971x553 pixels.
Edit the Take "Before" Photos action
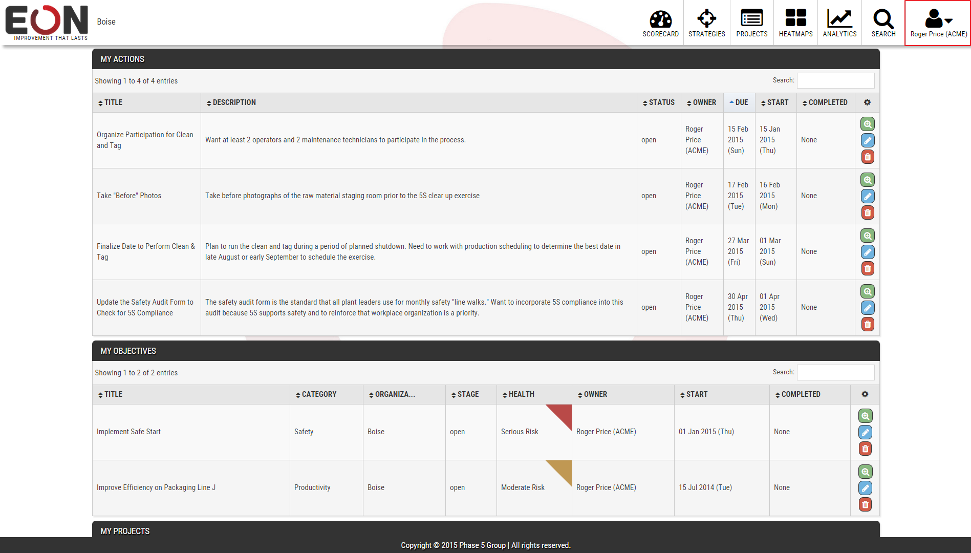point(868,196)
